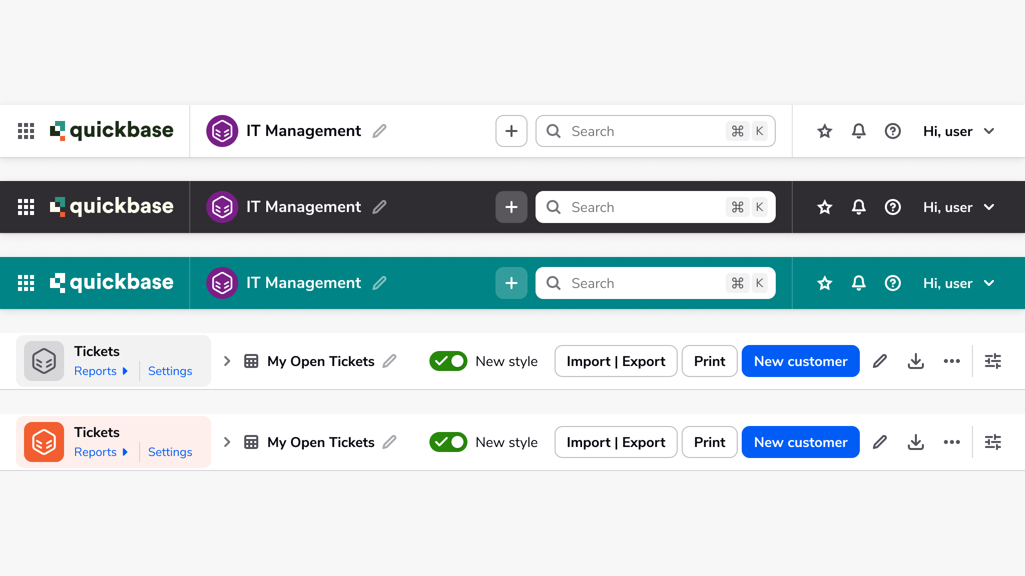Screen dimensions: 1025x576
Task: Click the download icon in first toolbar row
Action: point(916,361)
